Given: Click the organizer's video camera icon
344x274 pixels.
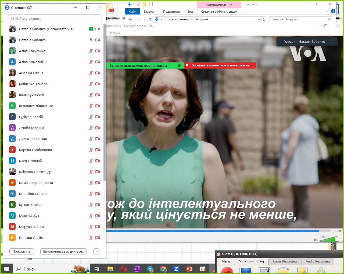Looking at the screenshot, I should [x=98, y=29].
